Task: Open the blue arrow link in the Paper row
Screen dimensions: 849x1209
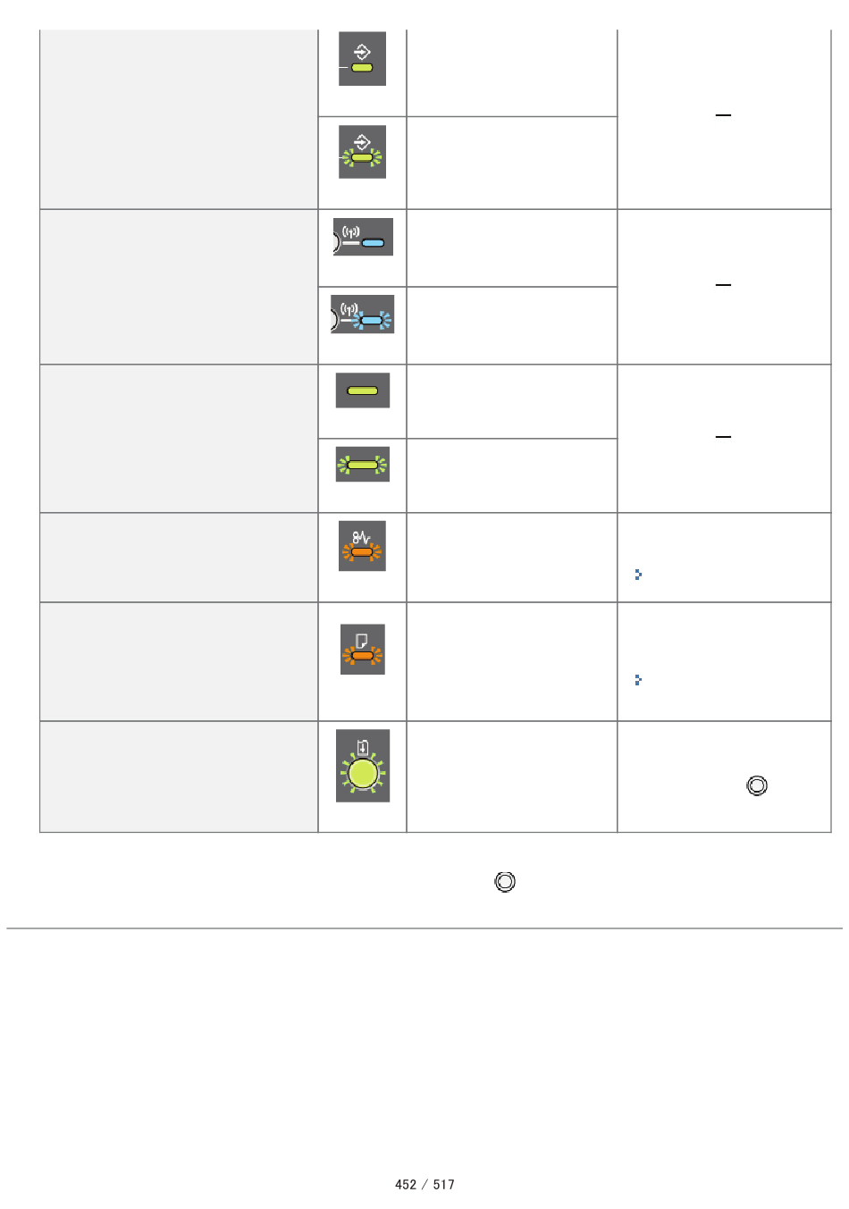Action: pos(638,680)
